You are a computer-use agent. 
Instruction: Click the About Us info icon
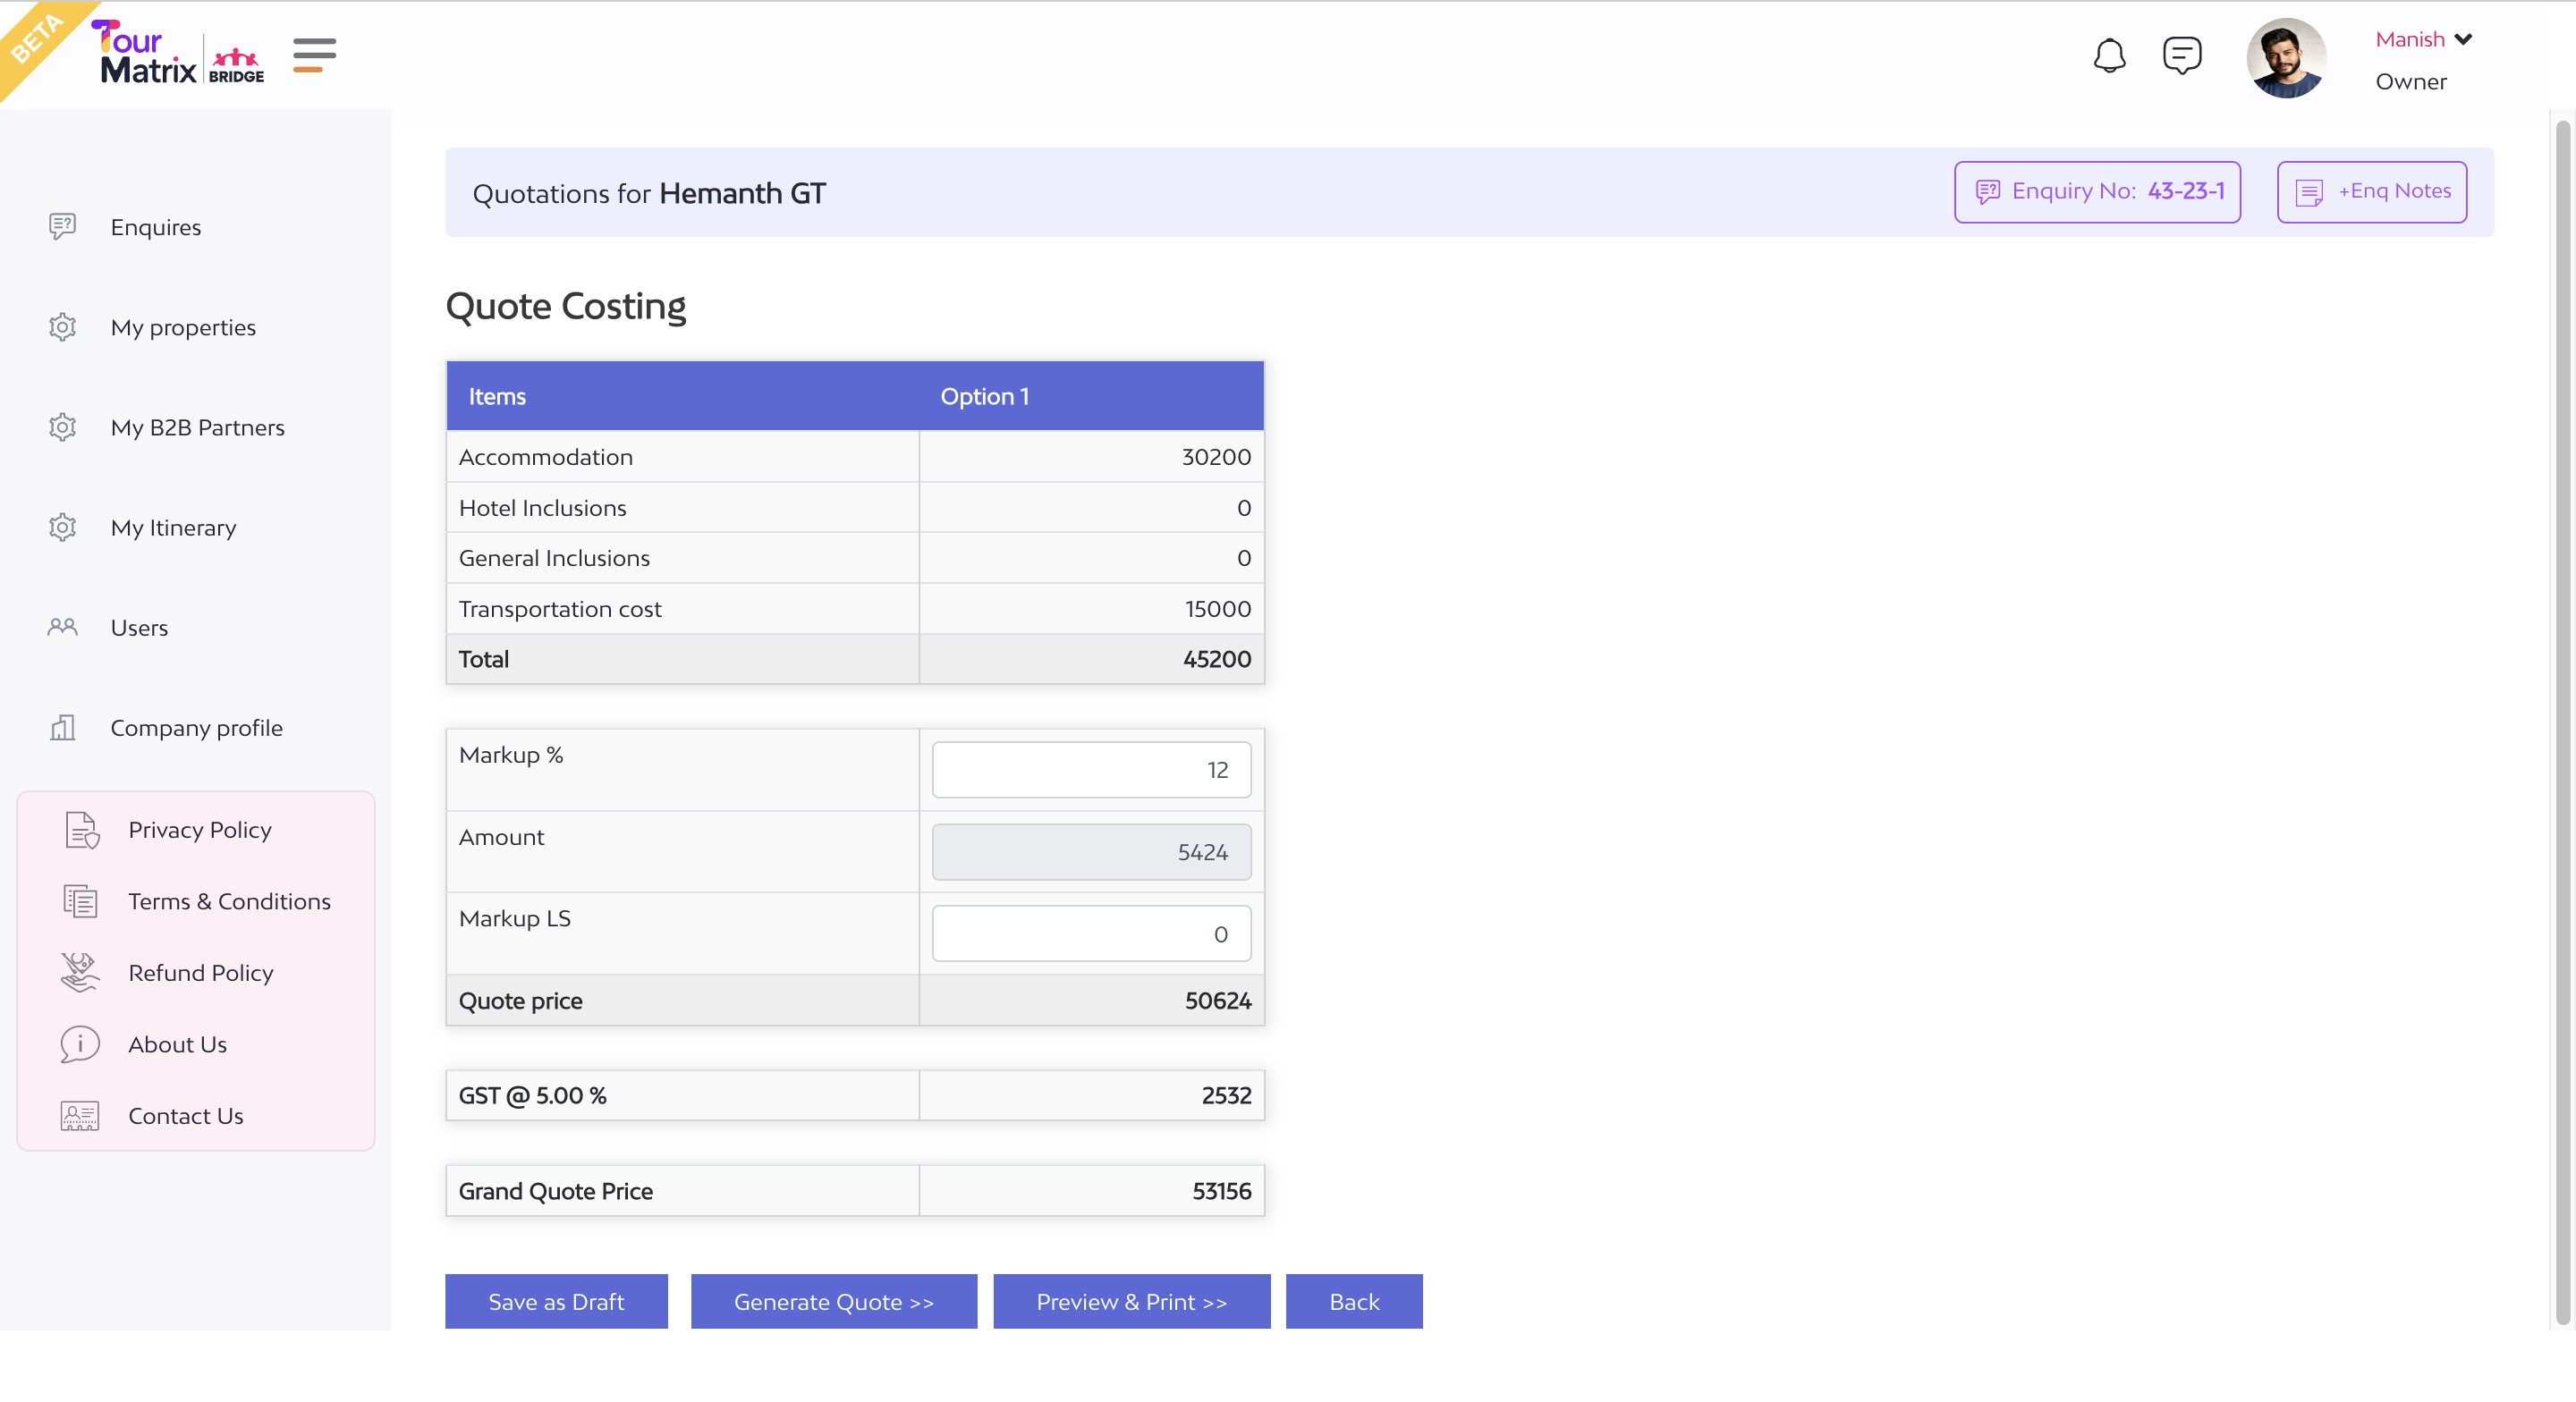(x=80, y=1044)
